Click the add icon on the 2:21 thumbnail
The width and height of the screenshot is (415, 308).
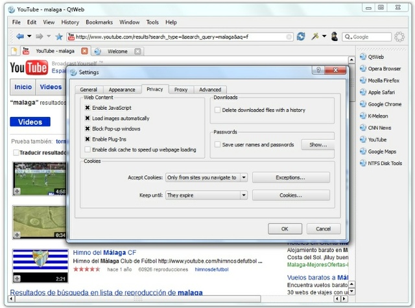point(18,279)
